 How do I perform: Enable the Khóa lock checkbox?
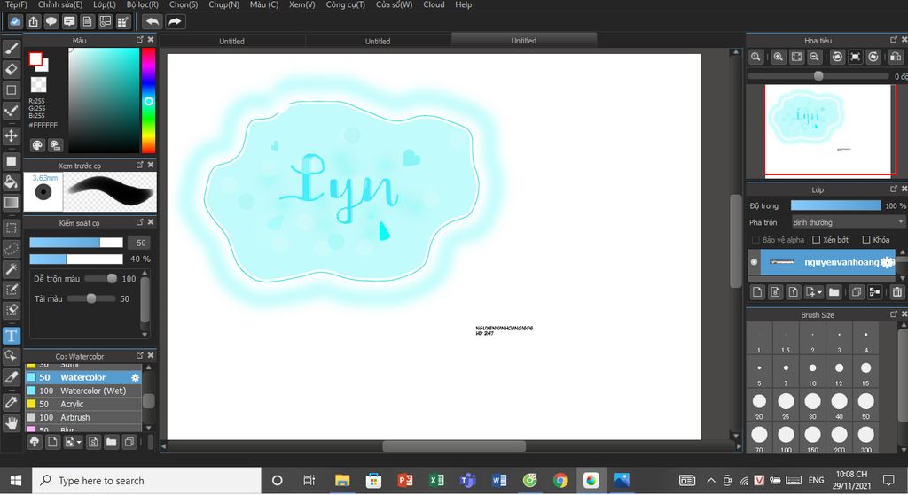[x=866, y=239]
